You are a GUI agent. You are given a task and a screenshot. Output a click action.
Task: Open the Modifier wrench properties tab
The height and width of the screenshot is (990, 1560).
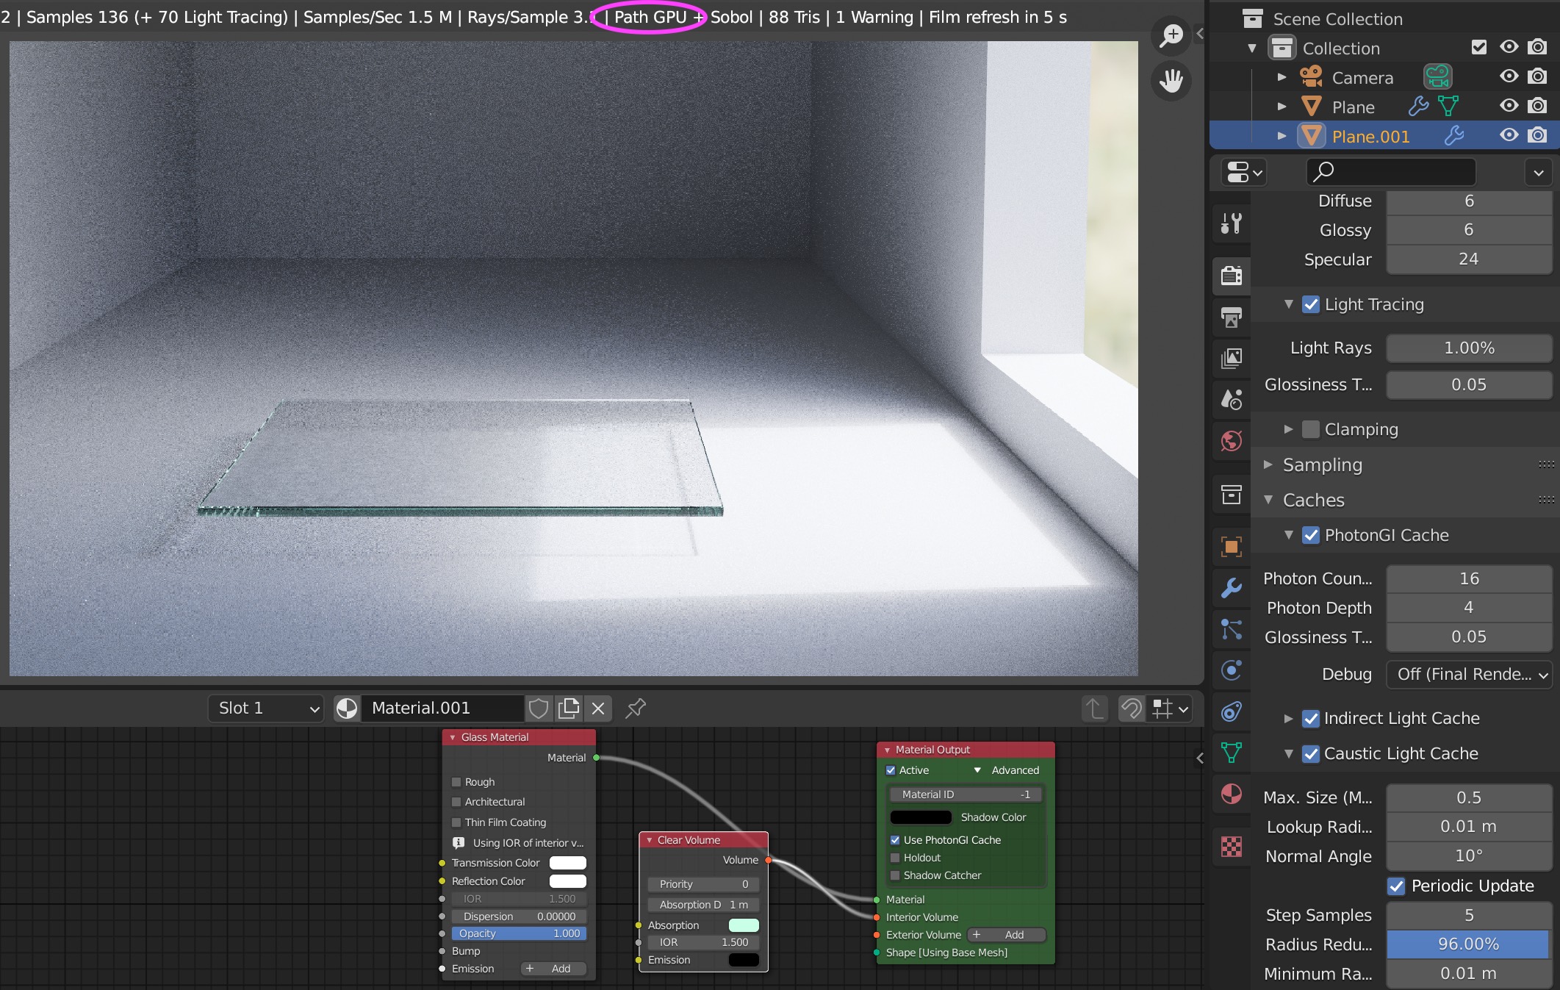click(1232, 587)
